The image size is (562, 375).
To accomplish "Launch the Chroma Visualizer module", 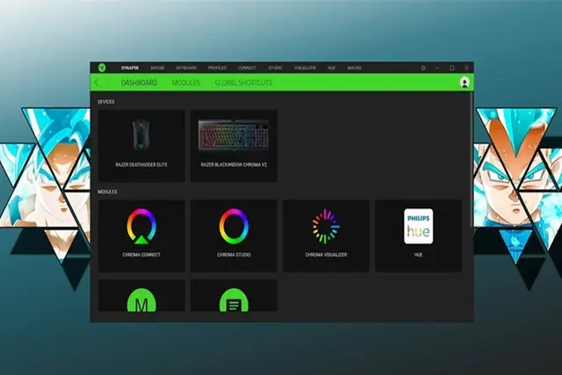I will coord(326,236).
